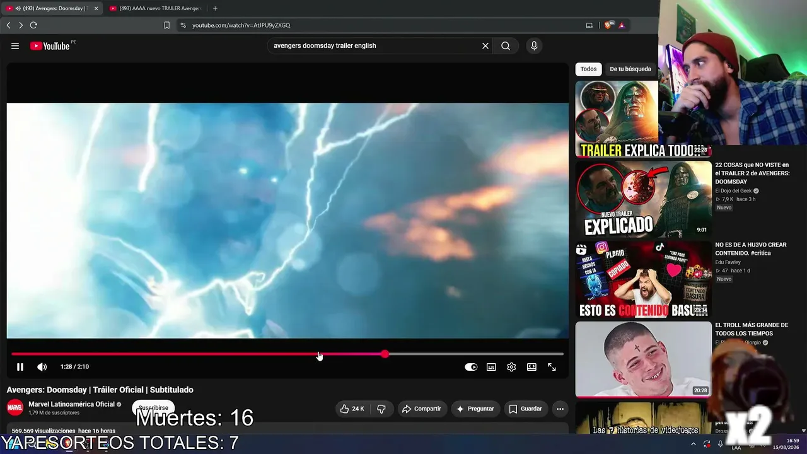Screen dimensions: 807x454
Task: Visit the El Dojo del Geek channel
Action: coord(733,191)
